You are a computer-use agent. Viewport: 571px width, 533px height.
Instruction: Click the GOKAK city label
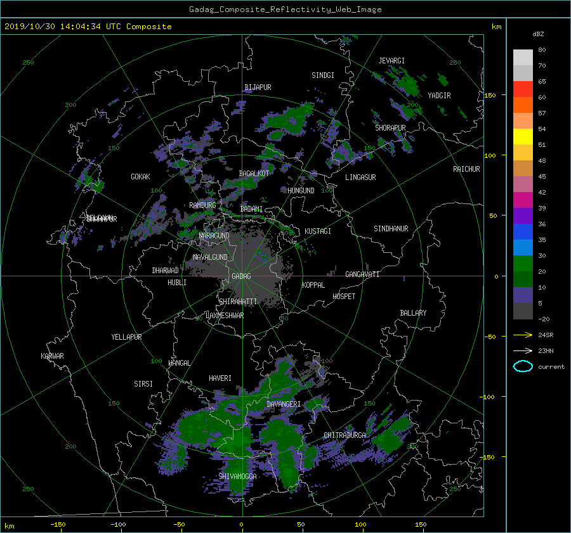[x=141, y=177]
